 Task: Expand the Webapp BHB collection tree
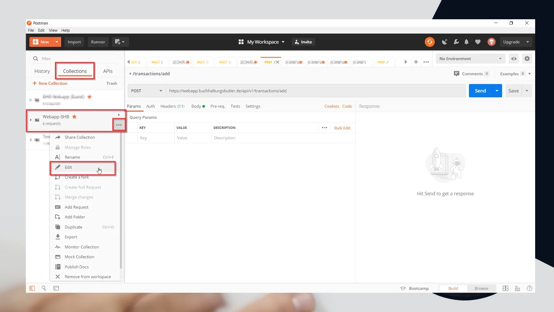click(31, 120)
